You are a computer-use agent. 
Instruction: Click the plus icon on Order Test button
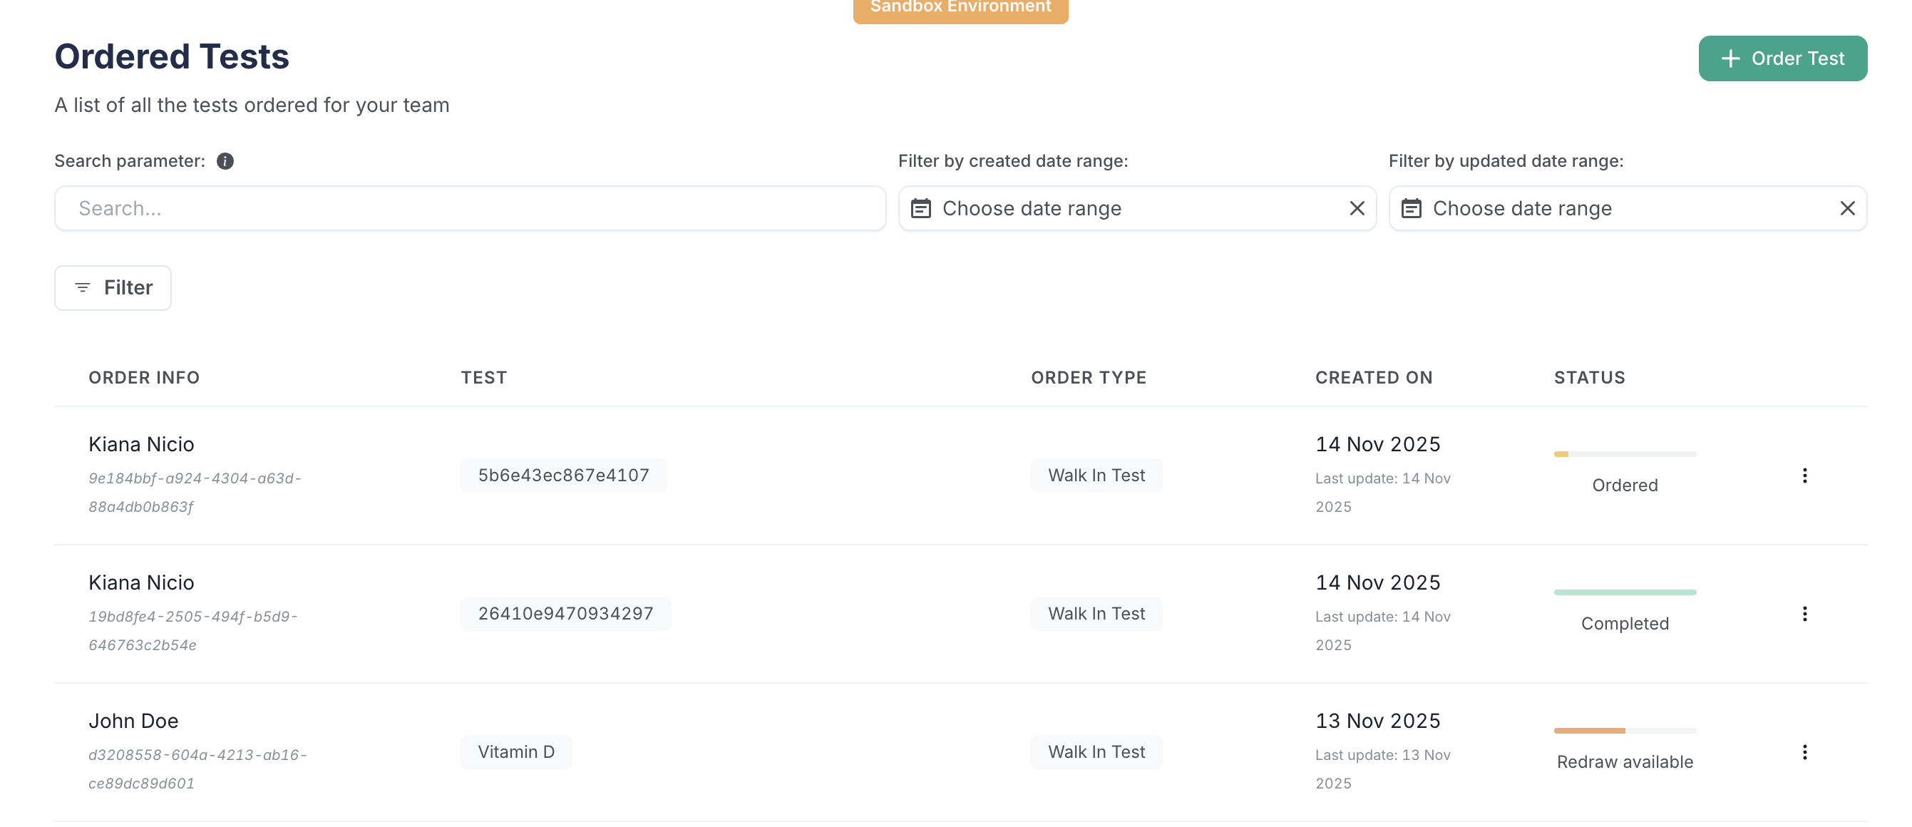1731,58
